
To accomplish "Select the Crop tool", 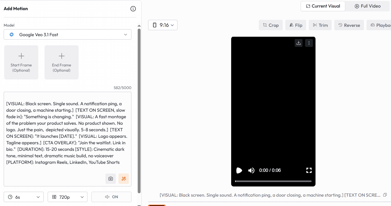I will [271, 25].
